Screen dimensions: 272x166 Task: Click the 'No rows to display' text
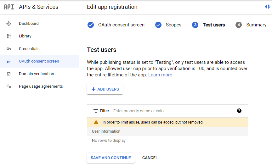[109, 140]
